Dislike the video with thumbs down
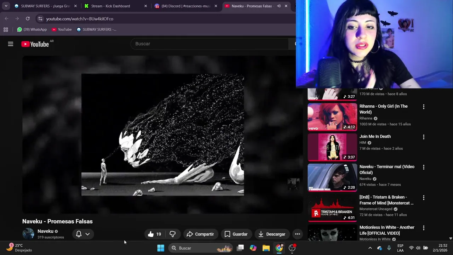This screenshot has height=255, width=453. pyautogui.click(x=173, y=234)
